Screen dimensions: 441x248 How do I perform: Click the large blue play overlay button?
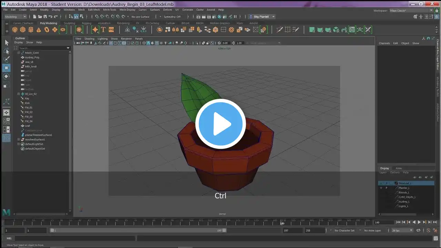pyautogui.click(x=220, y=124)
